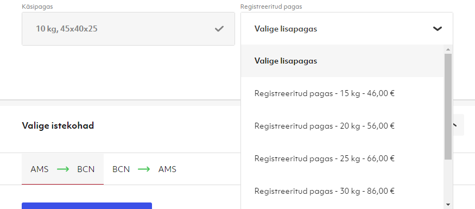This screenshot has height=209, width=475.
Task: Click the Valige istekohad section heading
Action: [x=58, y=125]
